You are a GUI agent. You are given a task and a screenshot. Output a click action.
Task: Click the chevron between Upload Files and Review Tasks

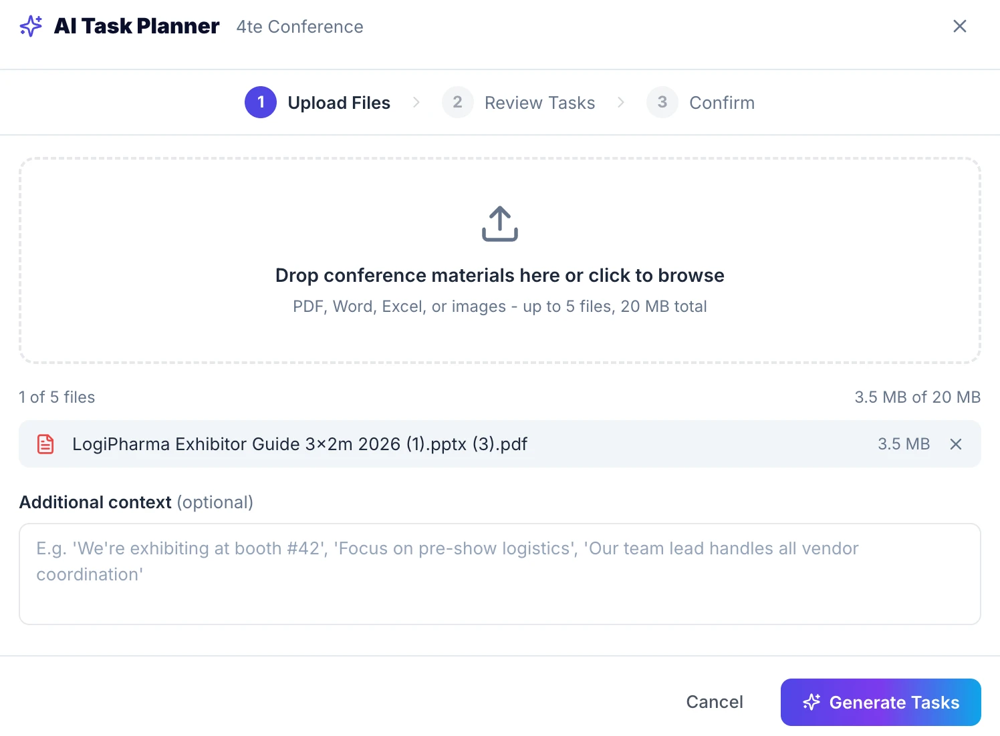click(416, 102)
